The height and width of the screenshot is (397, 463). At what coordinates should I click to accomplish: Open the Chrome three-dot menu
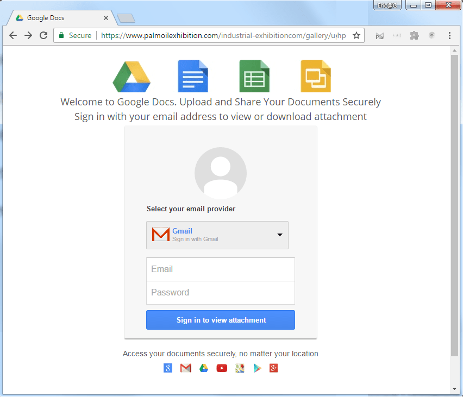[449, 36]
